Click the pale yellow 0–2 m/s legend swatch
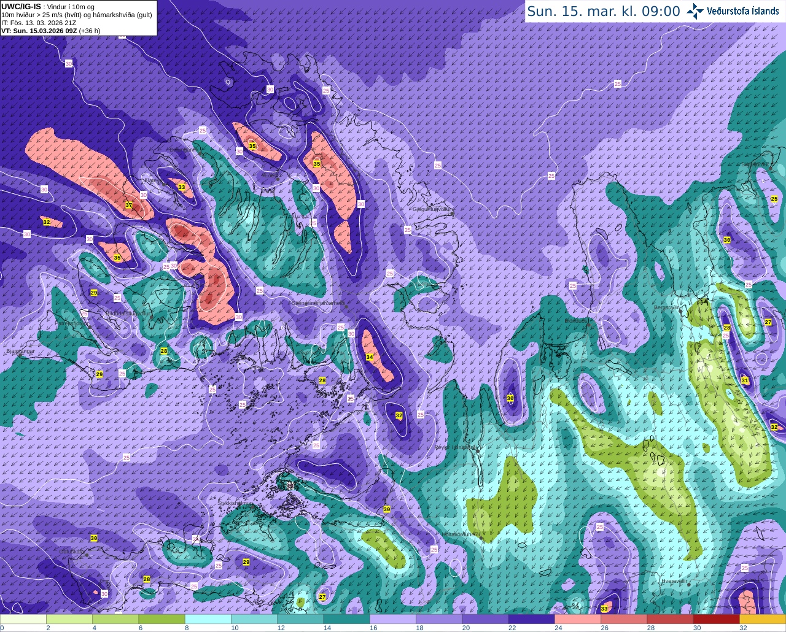The width and height of the screenshot is (786, 632). (23, 619)
